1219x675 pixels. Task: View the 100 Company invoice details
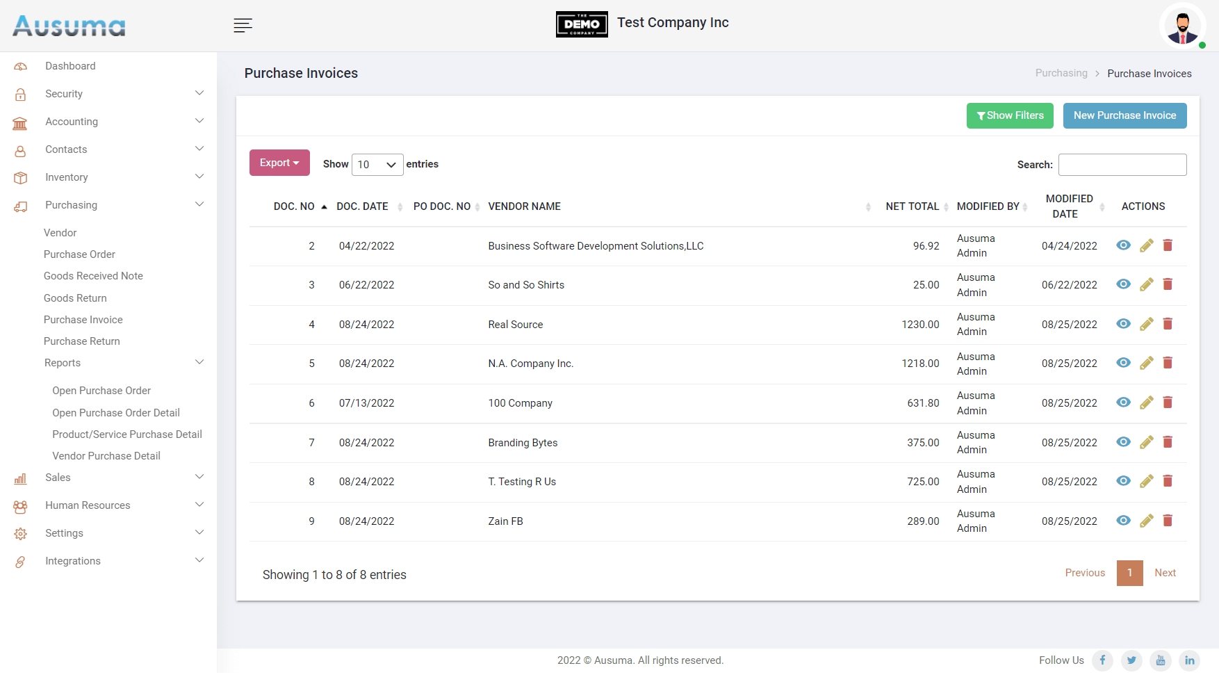pos(1123,402)
